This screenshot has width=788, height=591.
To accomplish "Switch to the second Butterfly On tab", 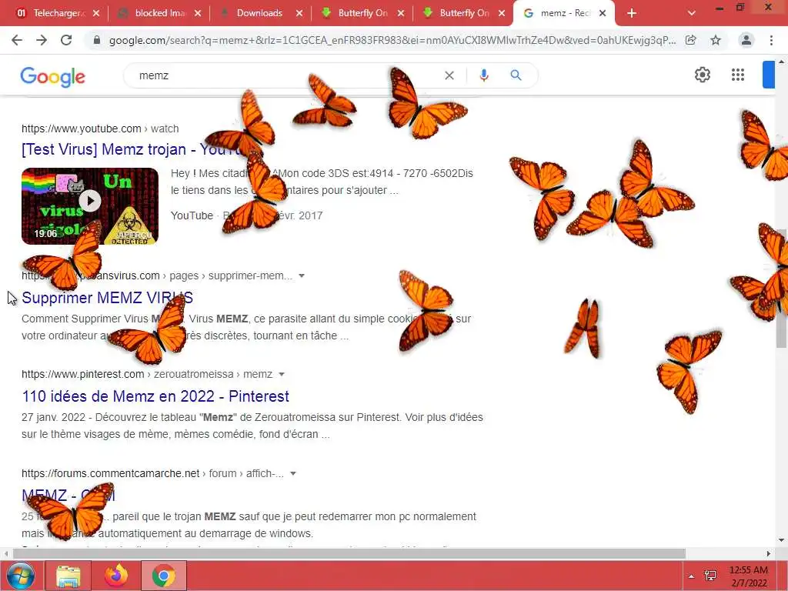I will (462, 13).
